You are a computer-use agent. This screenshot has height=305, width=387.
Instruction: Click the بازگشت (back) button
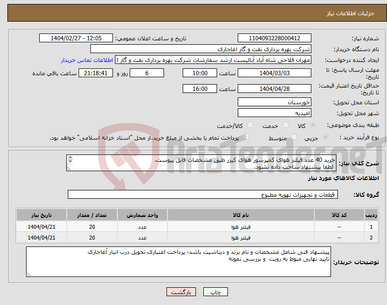point(181,292)
